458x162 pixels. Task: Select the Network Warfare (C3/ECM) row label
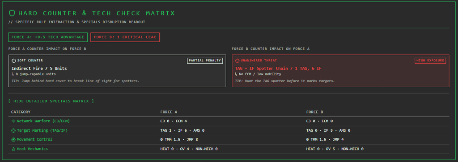tap(43, 121)
